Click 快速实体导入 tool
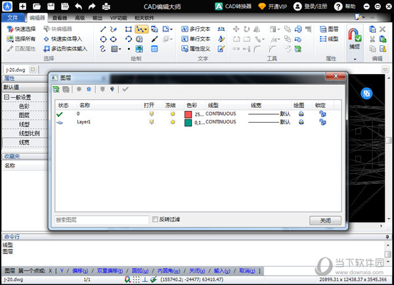This screenshot has width=394, height=285. pos(63,39)
